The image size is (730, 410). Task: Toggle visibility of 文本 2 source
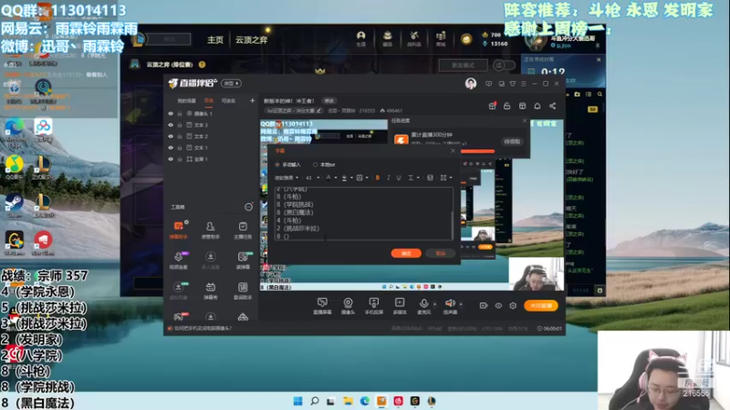point(171,136)
